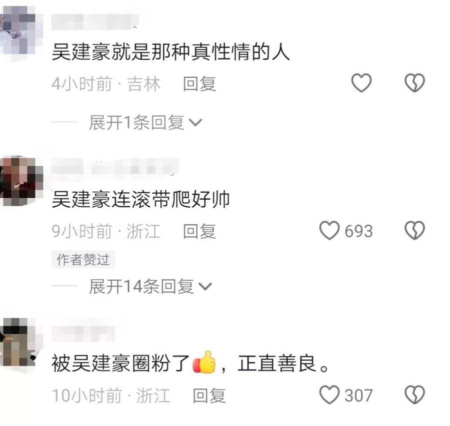This screenshot has width=450, height=426.
Task: Expand 展开14条回复 replies
Action: (150, 286)
